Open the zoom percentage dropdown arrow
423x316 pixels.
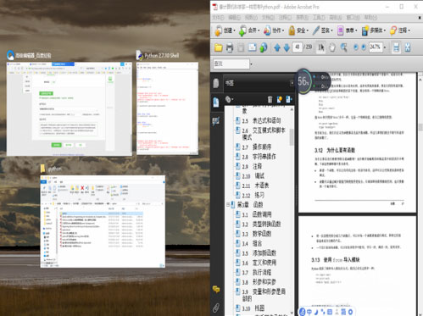[x=385, y=47]
